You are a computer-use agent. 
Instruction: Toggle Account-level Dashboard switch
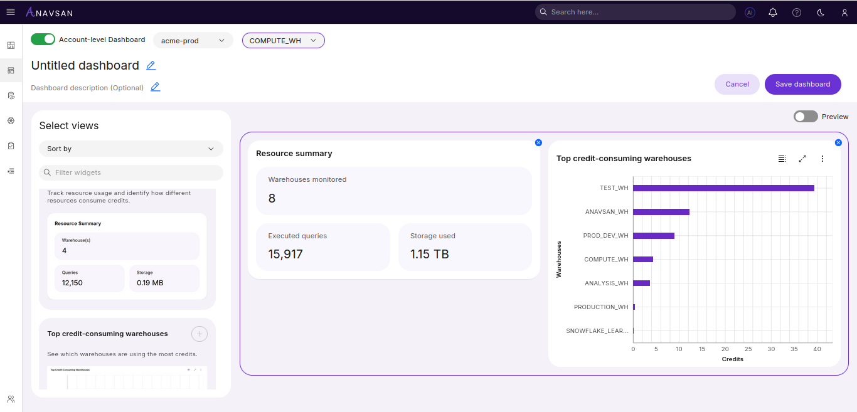click(x=43, y=40)
